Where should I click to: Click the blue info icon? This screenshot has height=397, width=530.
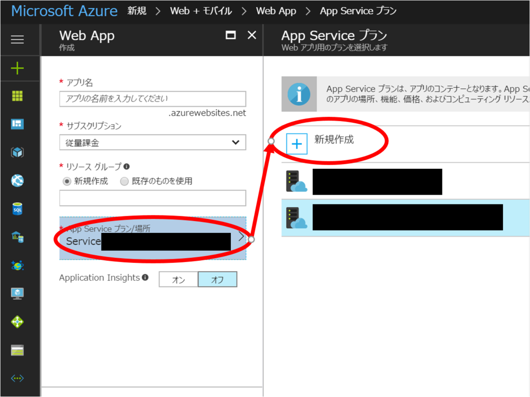[x=299, y=94]
